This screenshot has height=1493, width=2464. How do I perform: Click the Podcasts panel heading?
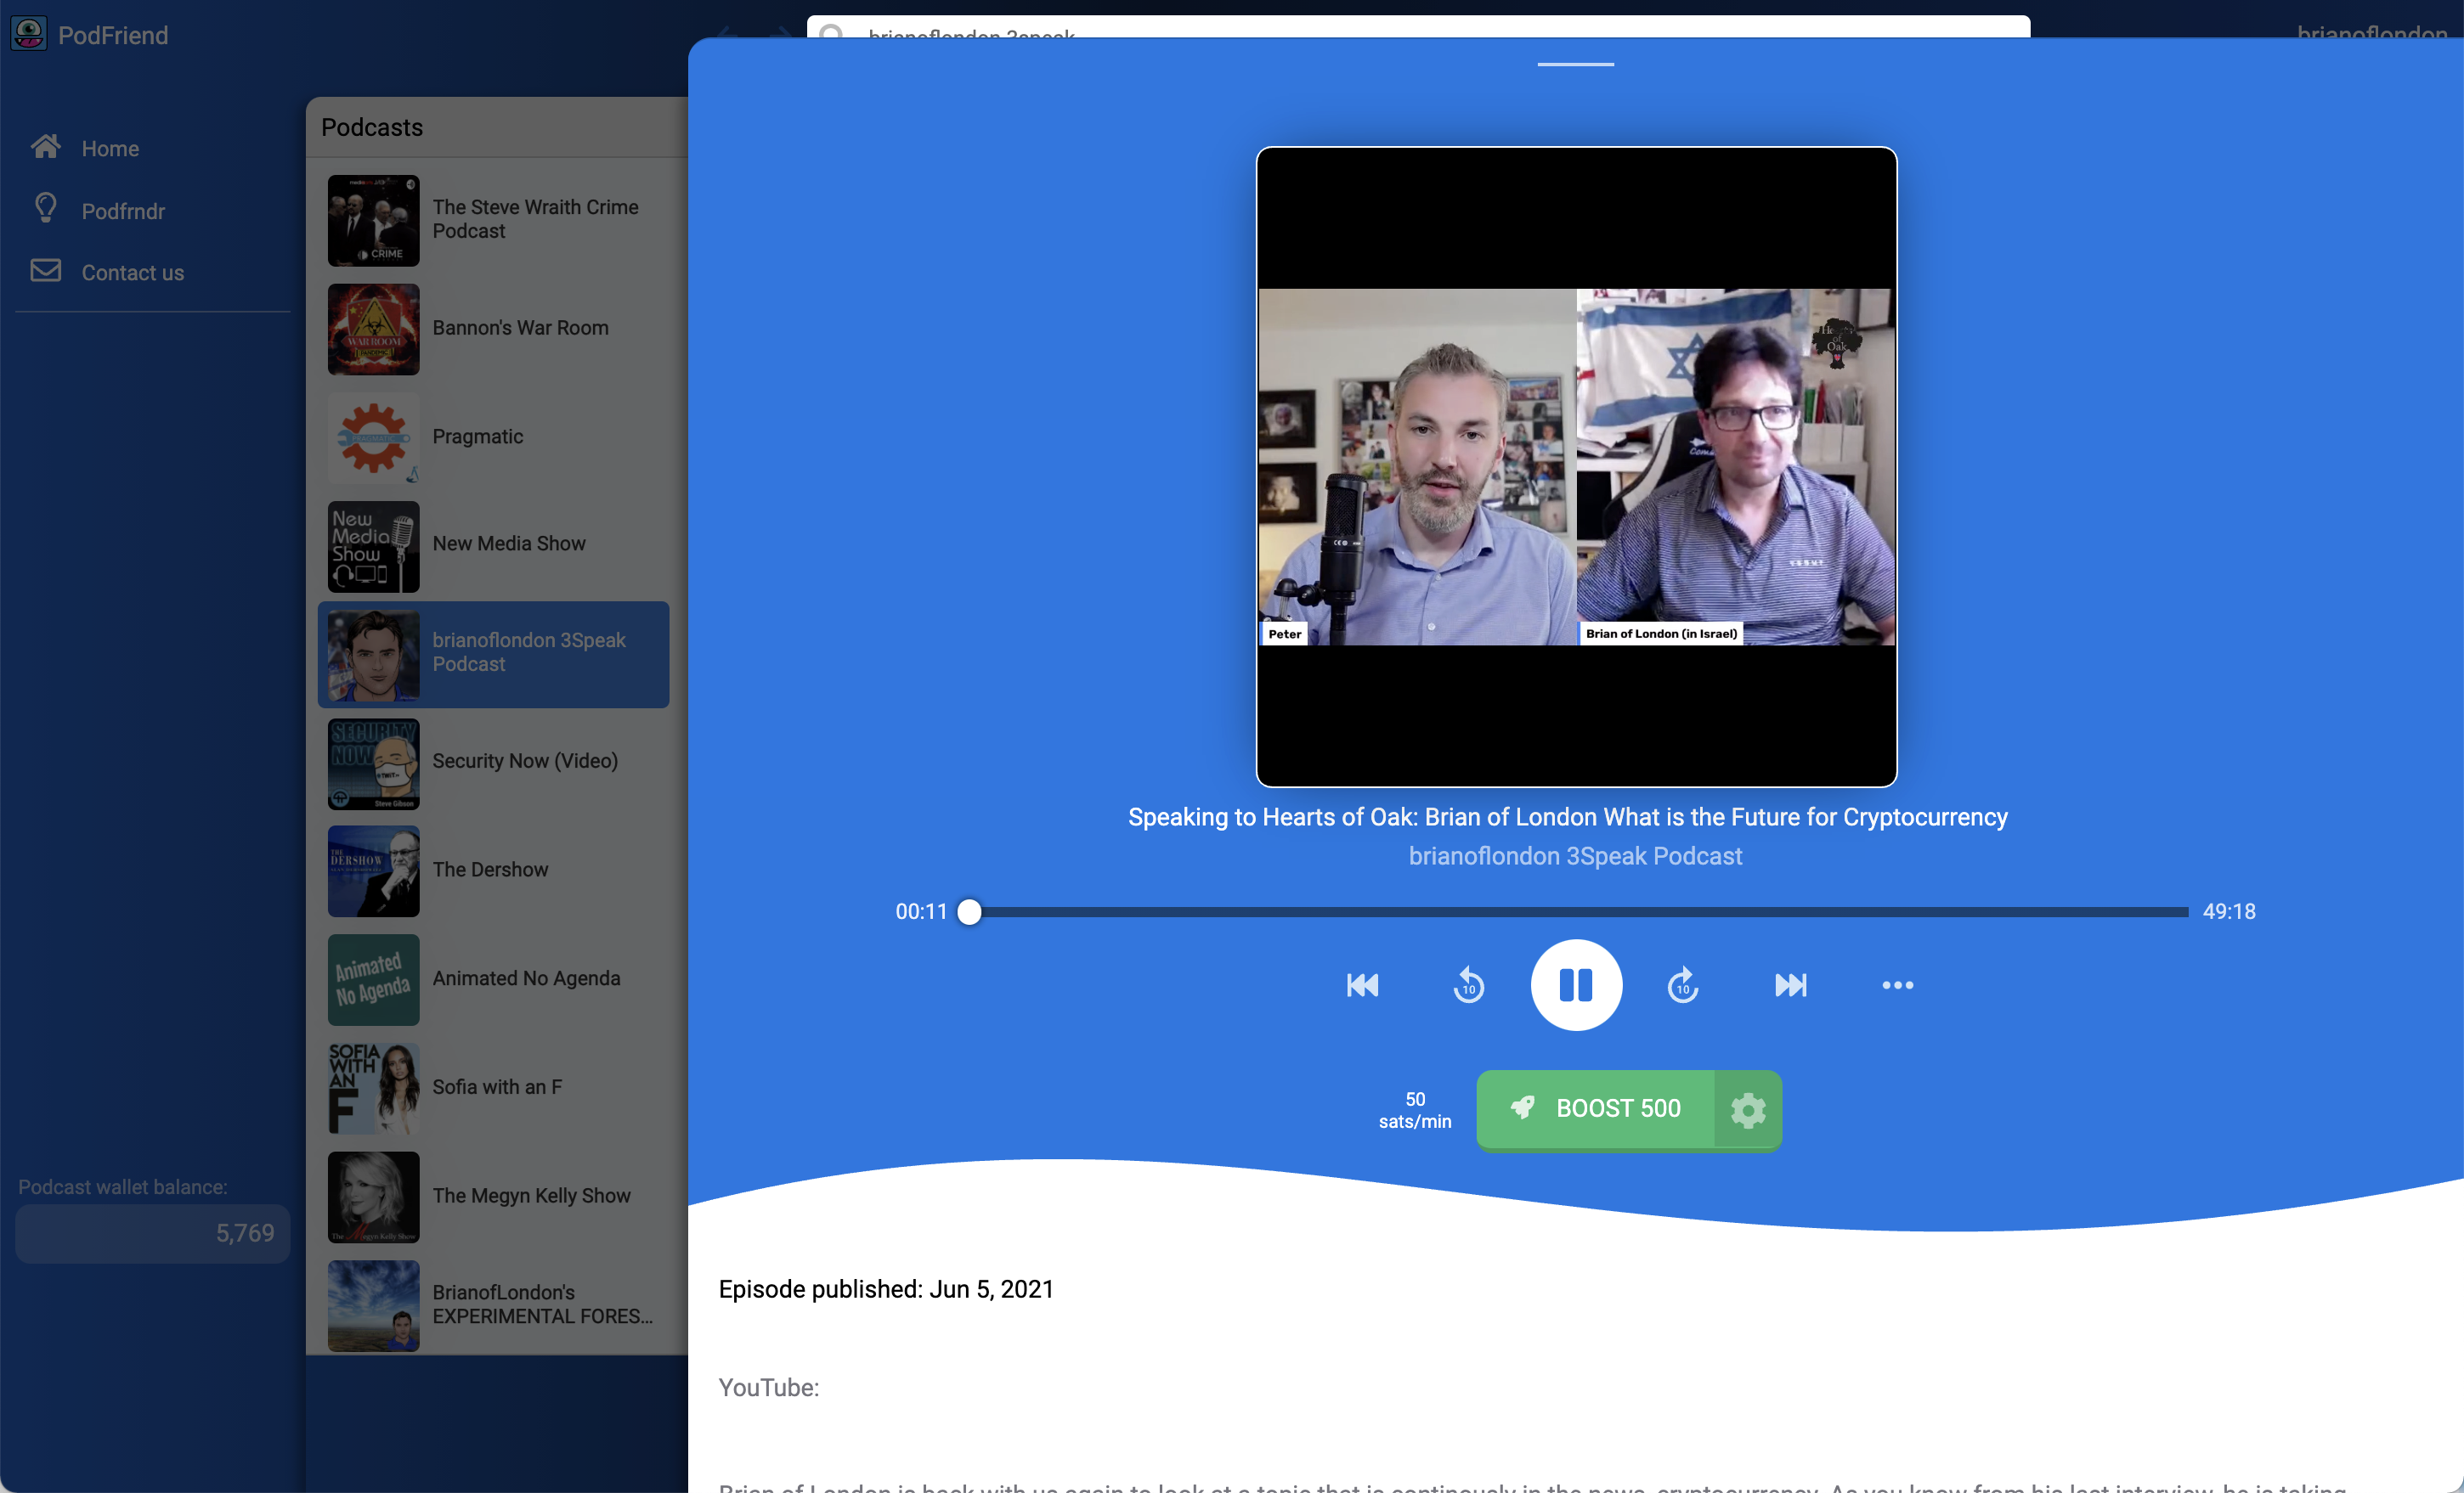pos(372,127)
